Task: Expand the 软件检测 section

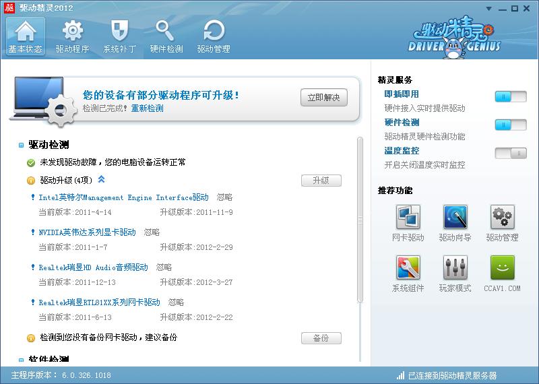Action: [21, 360]
